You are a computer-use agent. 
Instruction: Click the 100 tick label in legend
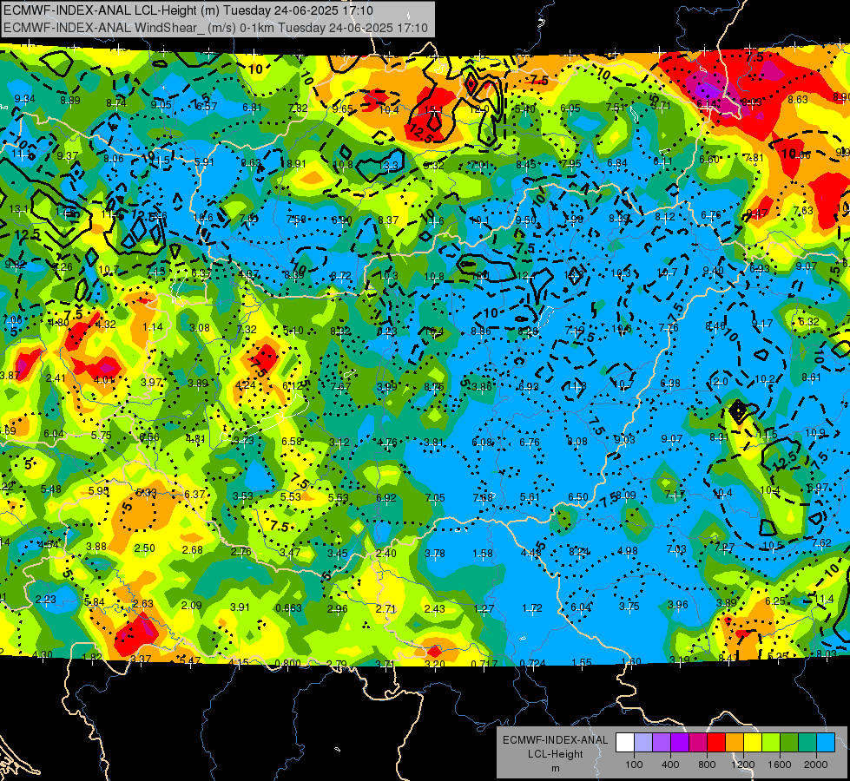[634, 765]
